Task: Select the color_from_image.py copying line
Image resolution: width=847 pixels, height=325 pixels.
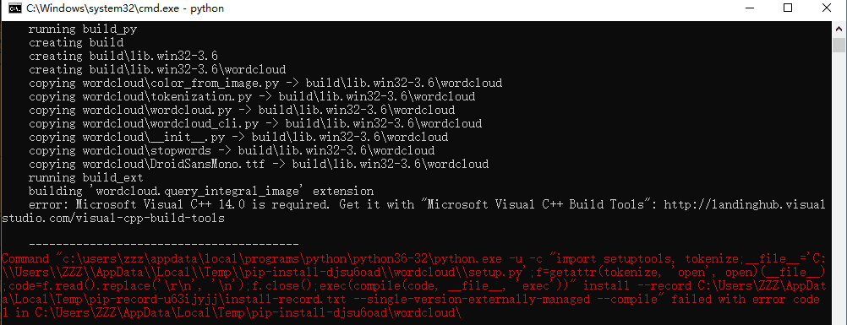Action: coord(265,83)
